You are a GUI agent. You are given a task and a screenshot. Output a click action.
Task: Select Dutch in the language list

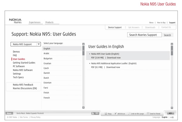pos(62,78)
